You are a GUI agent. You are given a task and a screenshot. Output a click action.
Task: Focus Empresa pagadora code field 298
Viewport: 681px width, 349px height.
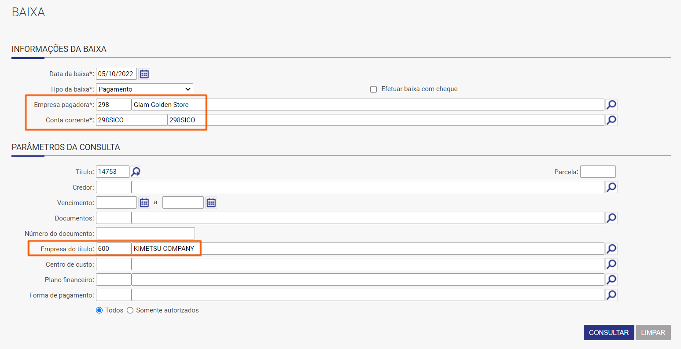[x=114, y=105]
